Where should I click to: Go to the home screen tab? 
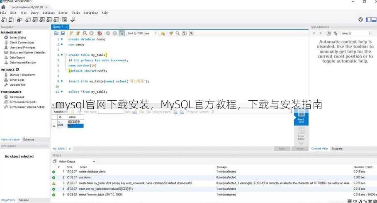[3, 7]
